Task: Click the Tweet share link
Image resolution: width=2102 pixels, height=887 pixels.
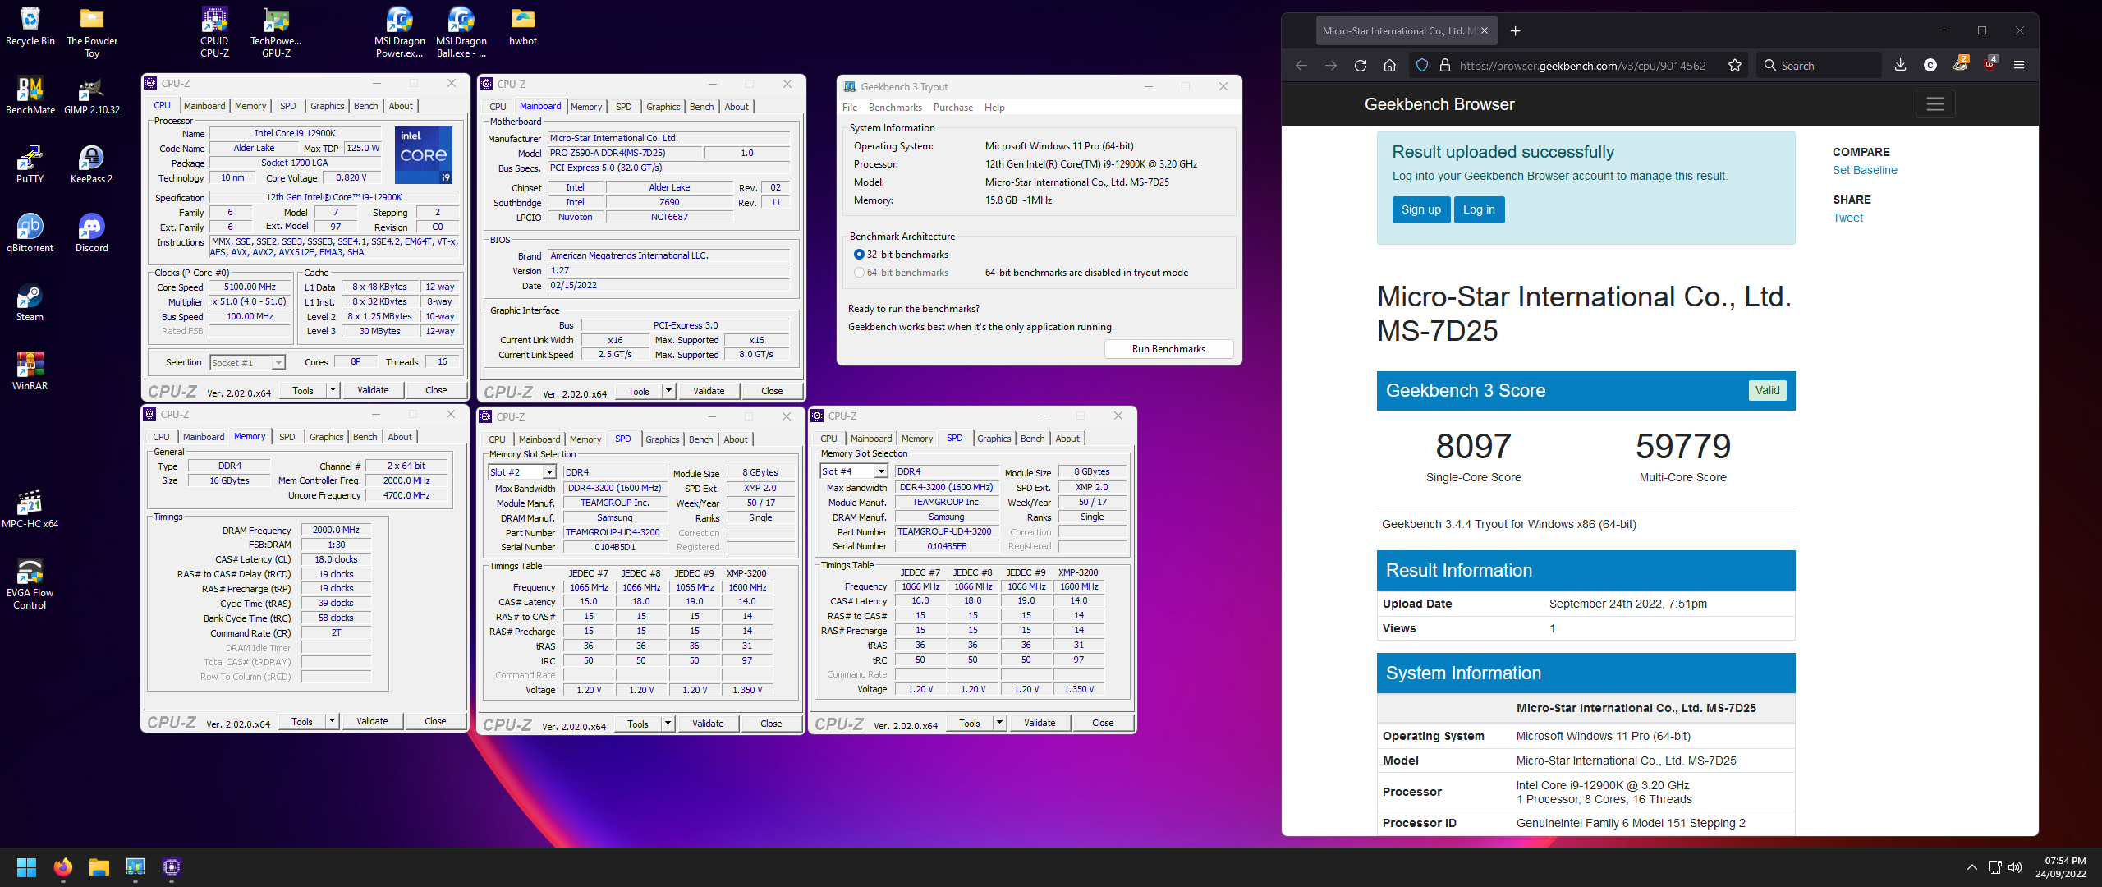Action: 1847,218
